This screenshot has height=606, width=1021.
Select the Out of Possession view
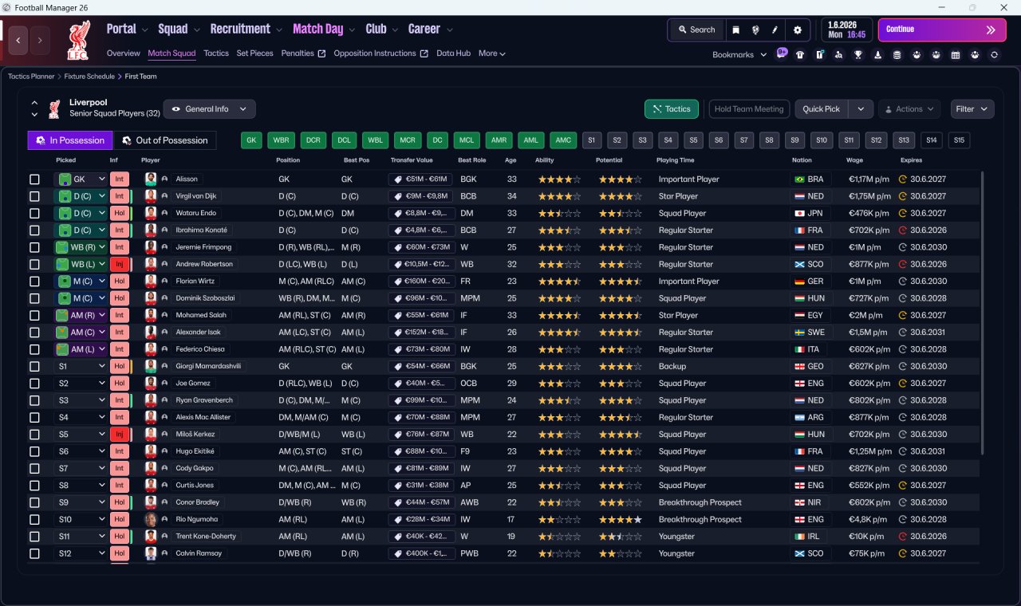coord(165,140)
